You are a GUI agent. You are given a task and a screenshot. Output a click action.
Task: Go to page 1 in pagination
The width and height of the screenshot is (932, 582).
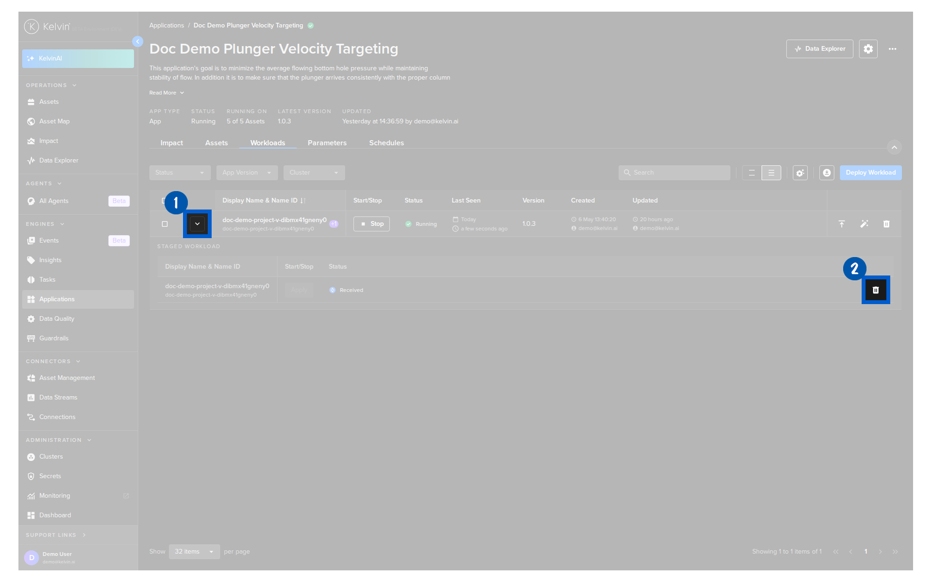click(x=865, y=552)
